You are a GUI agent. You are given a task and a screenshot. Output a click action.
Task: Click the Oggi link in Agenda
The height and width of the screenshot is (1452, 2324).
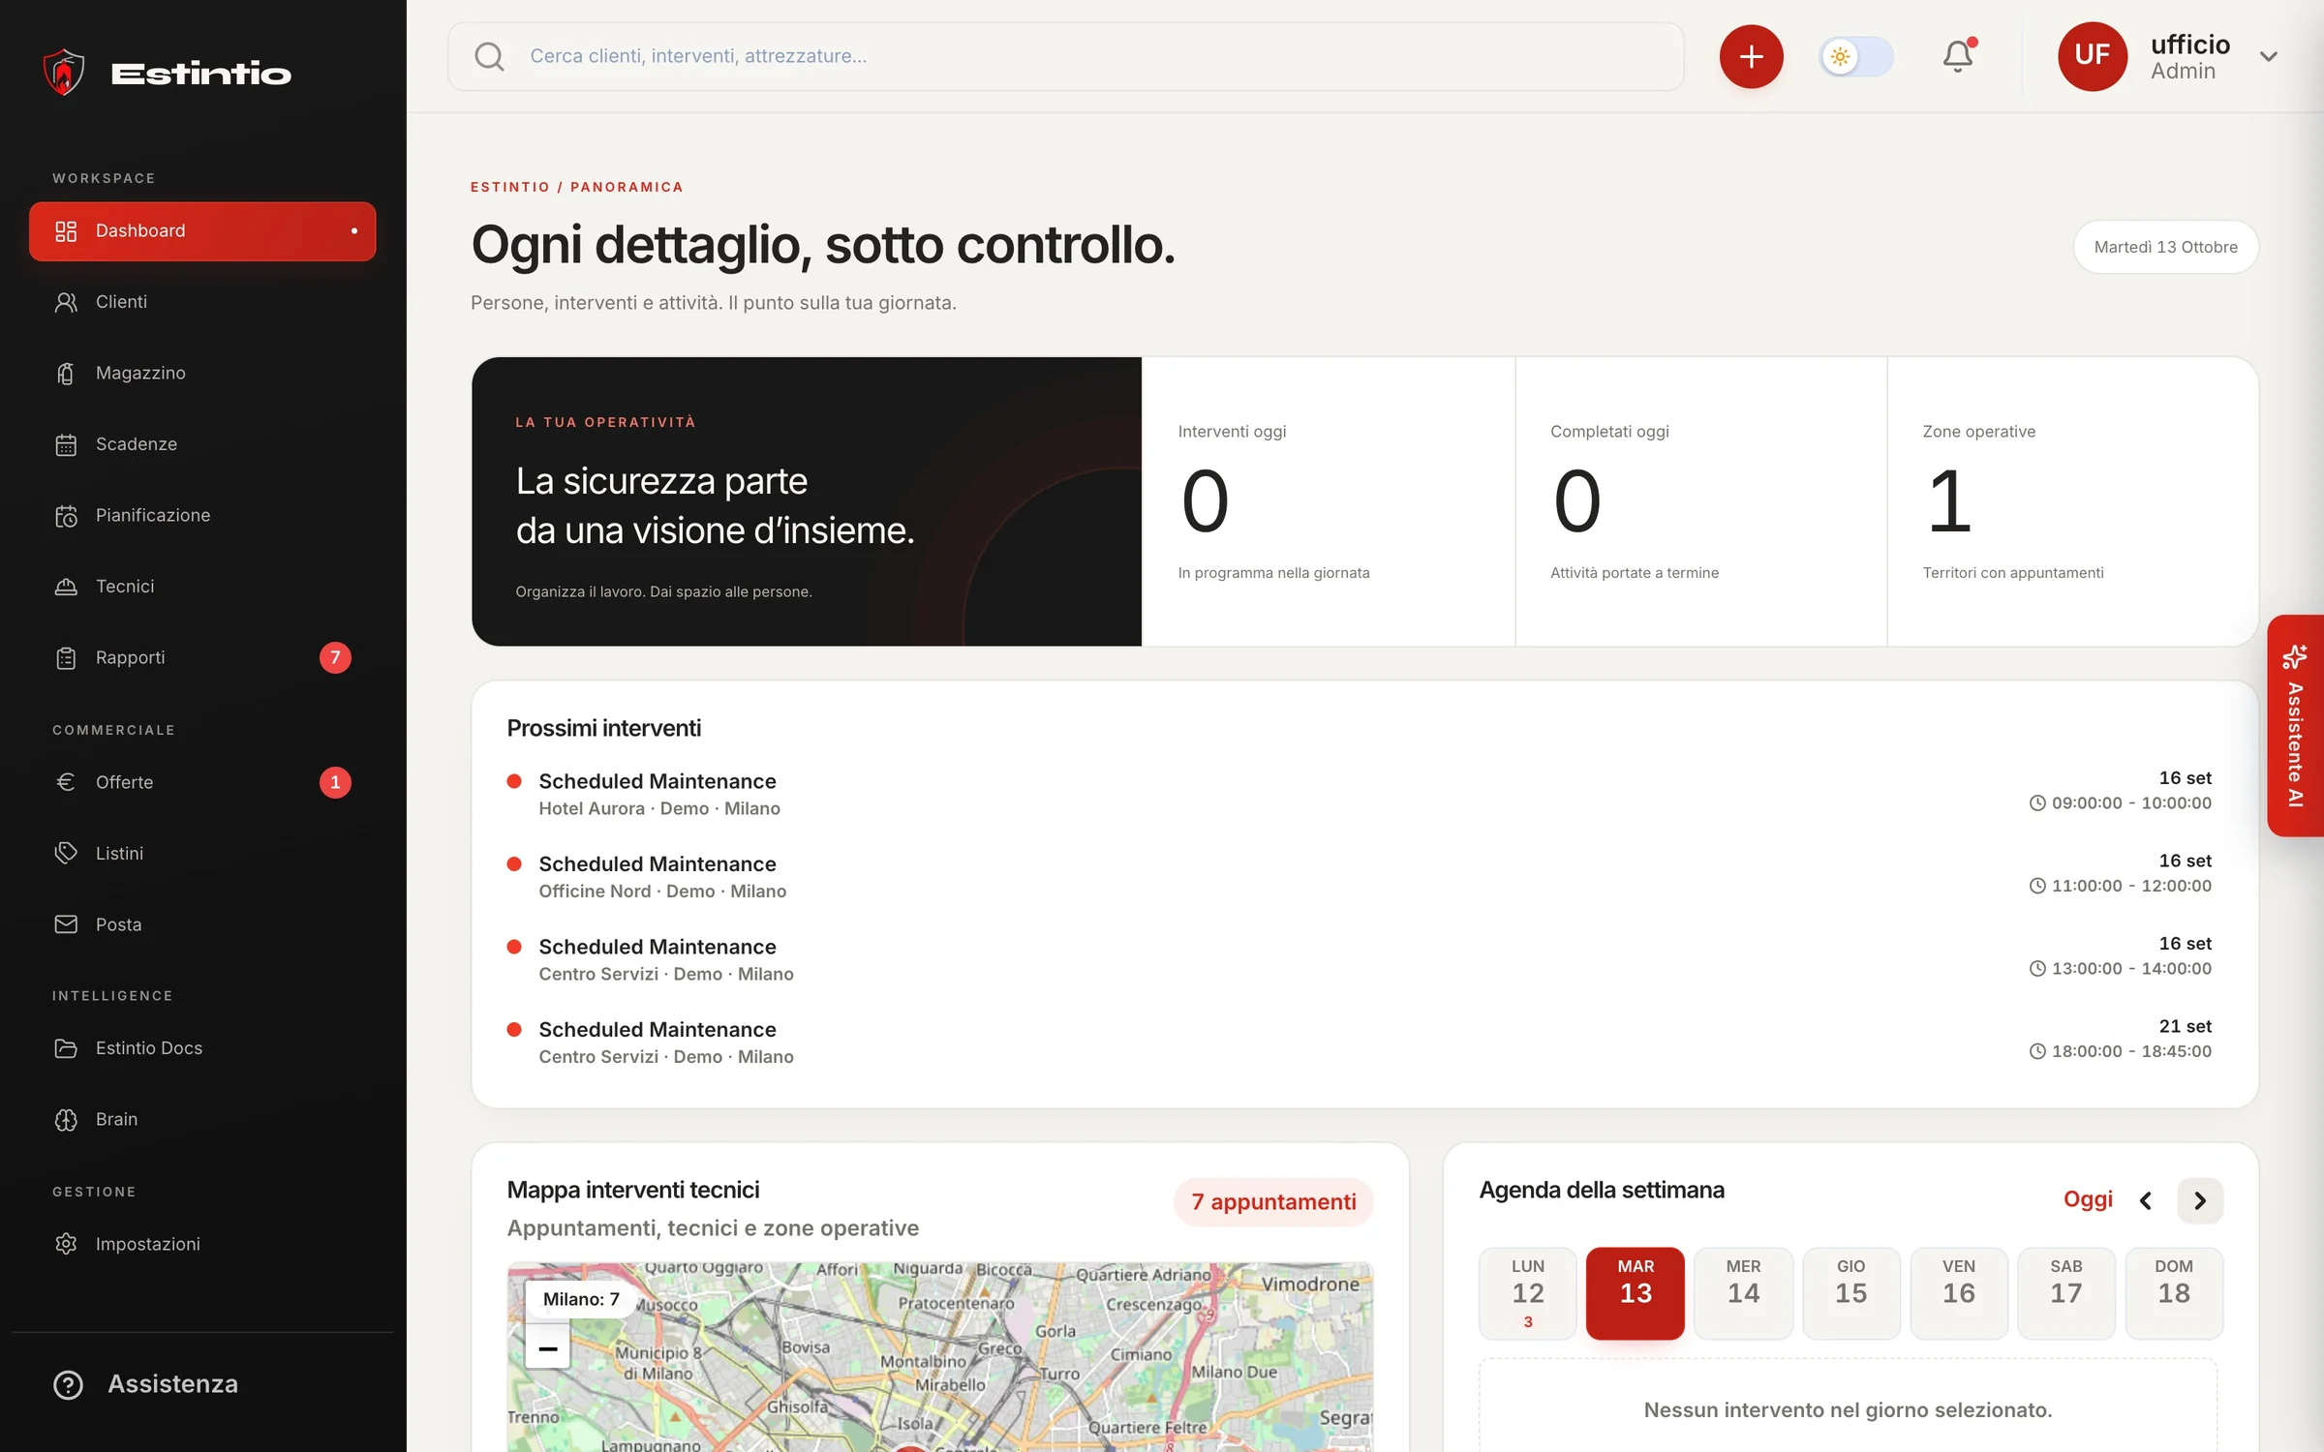point(2088,1199)
